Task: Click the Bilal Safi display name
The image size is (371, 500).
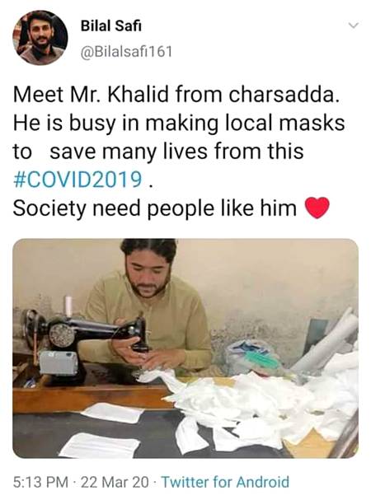Action: 111,26
